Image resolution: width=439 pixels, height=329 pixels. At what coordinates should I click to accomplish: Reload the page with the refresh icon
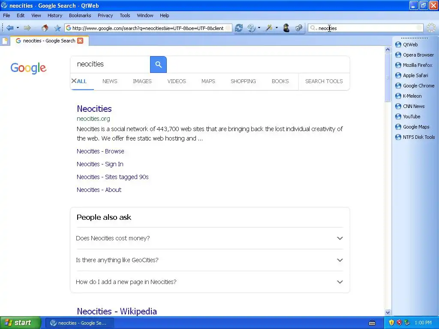click(x=239, y=28)
